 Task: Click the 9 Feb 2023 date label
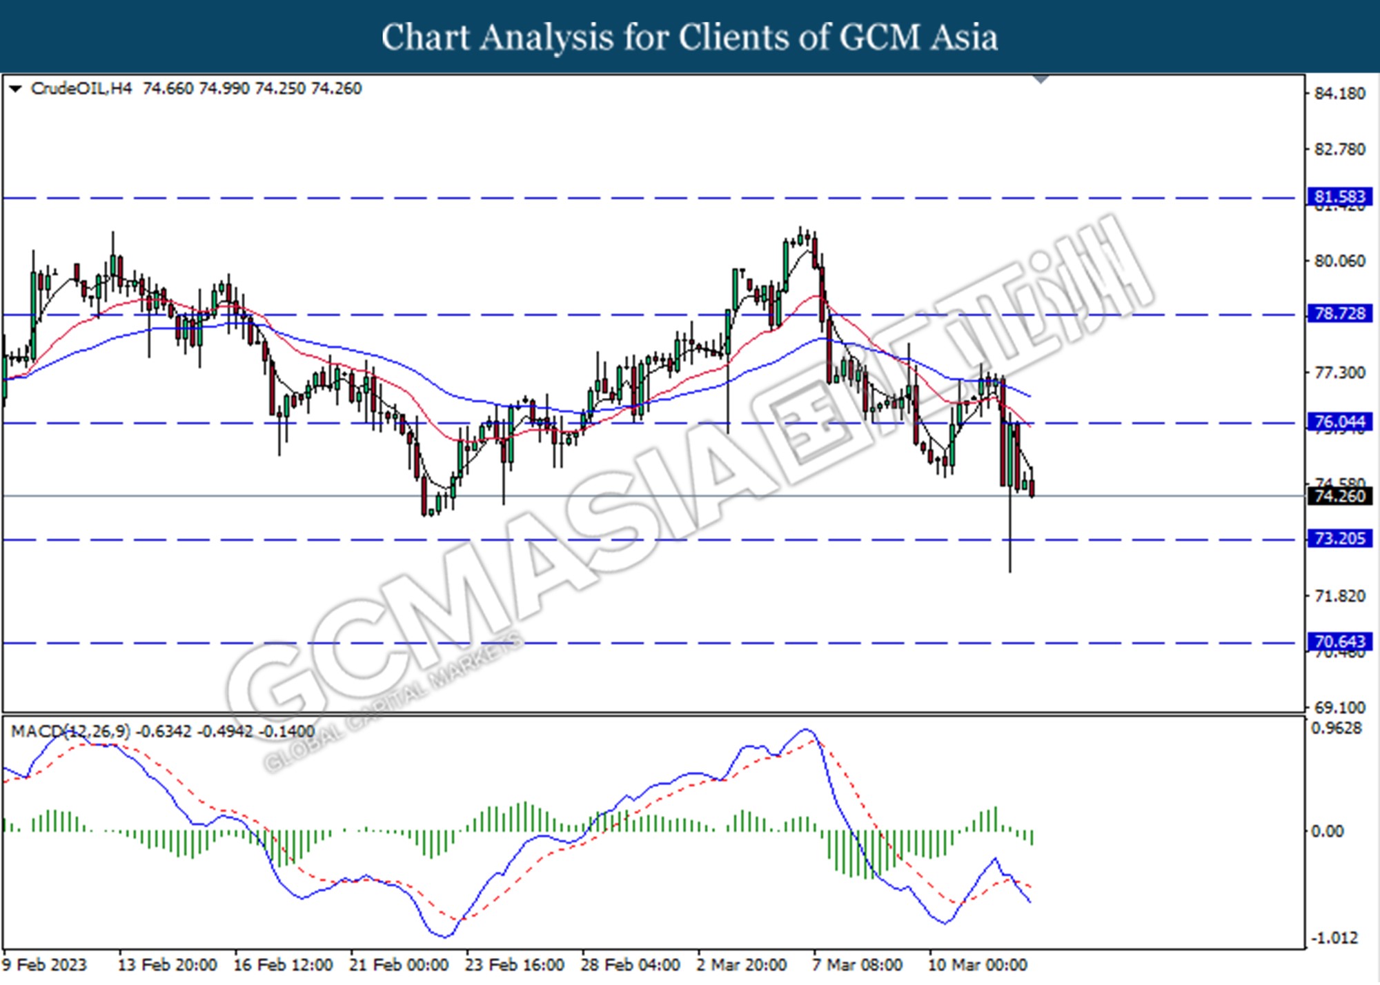pyautogui.click(x=45, y=964)
